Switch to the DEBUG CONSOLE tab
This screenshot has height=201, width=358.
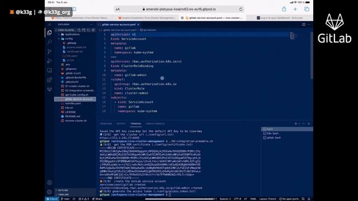pos(156,123)
